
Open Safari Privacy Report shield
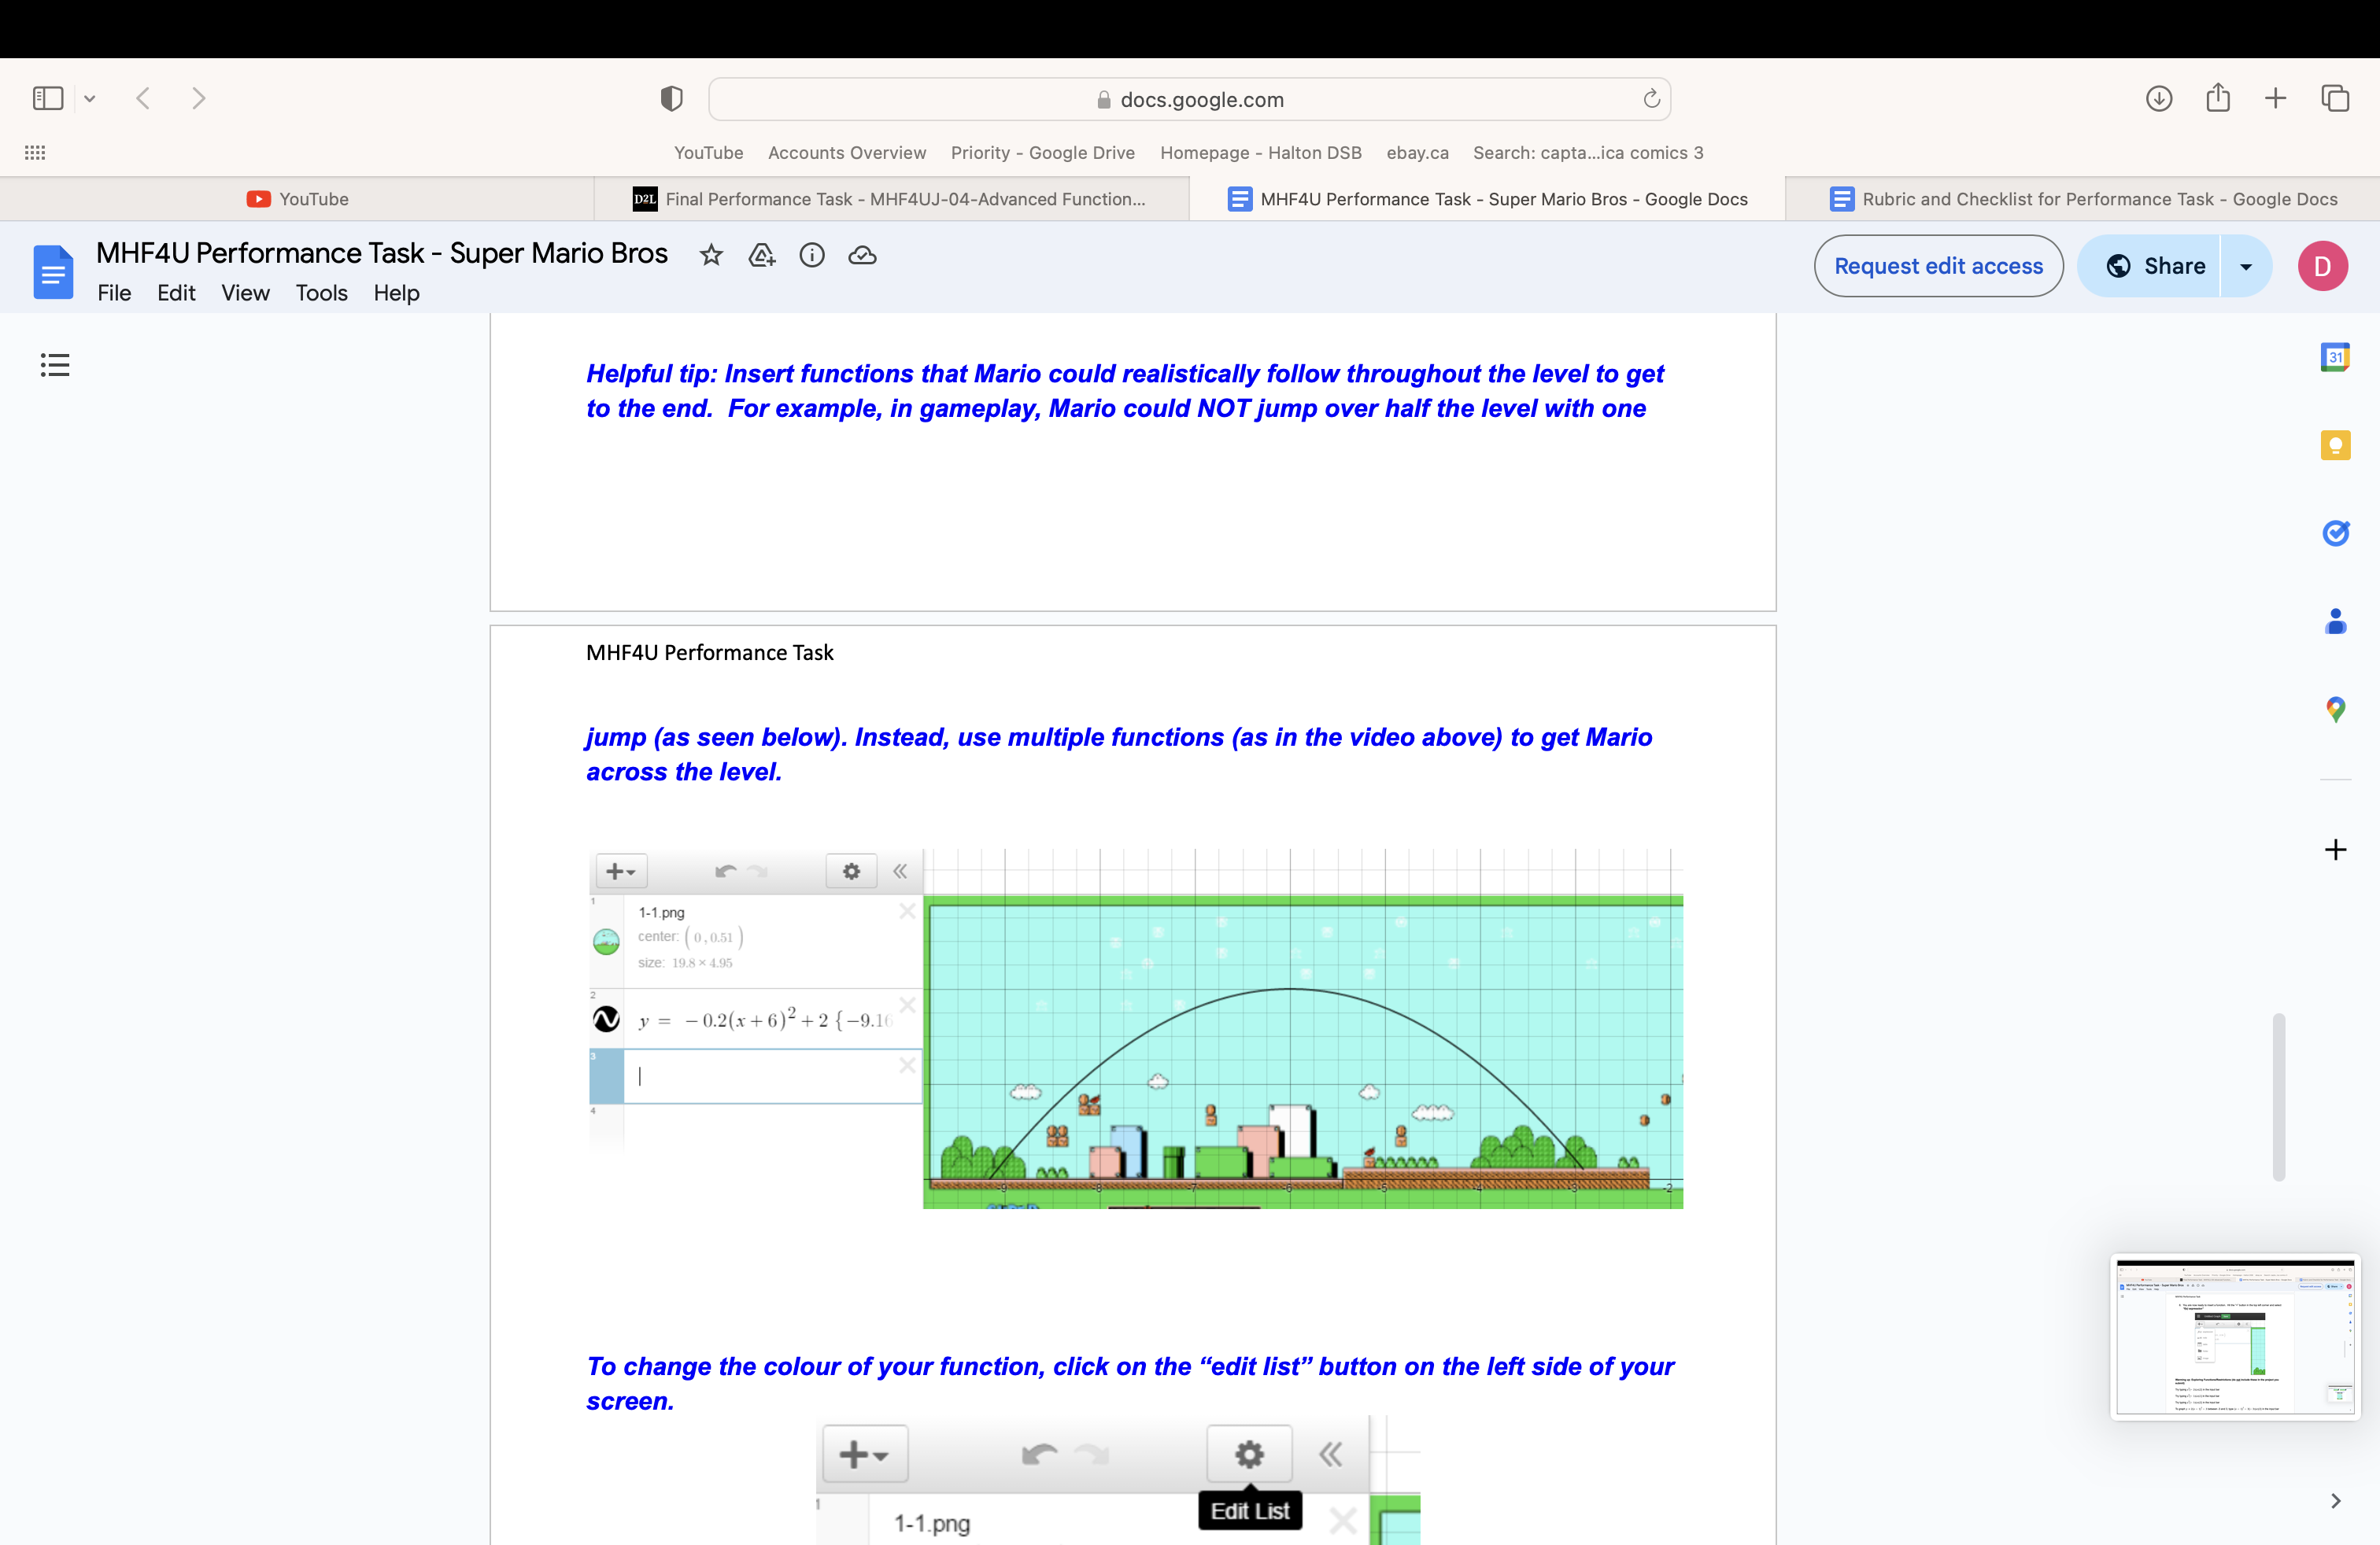[671, 98]
